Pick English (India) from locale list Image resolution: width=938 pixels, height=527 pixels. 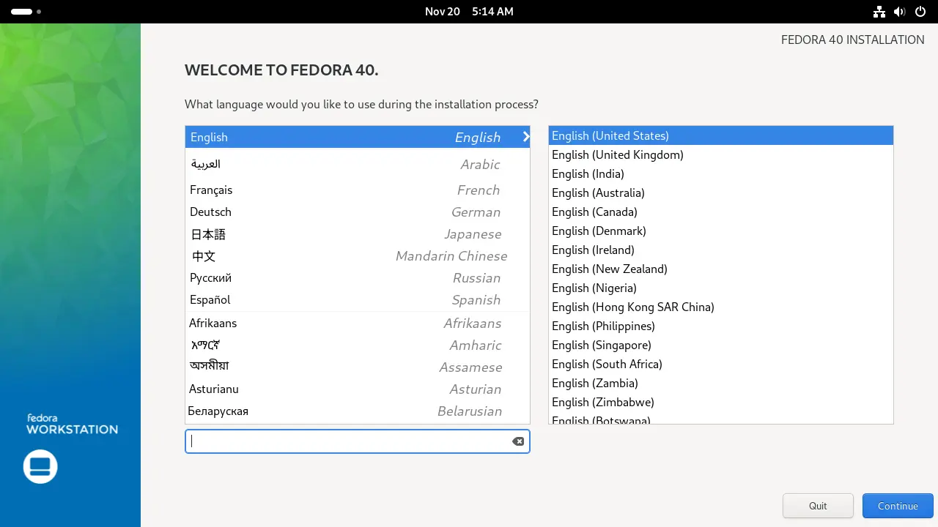[588, 173]
